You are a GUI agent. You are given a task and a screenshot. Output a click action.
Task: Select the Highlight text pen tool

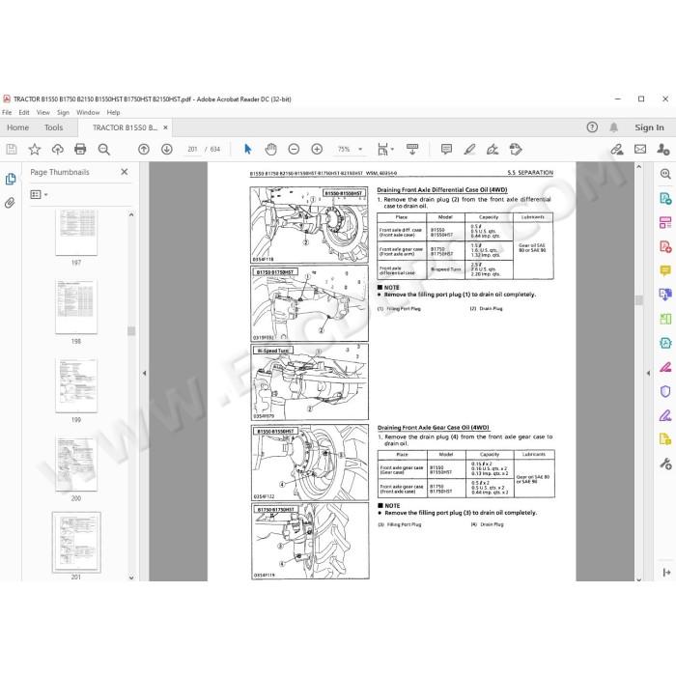[x=469, y=149]
